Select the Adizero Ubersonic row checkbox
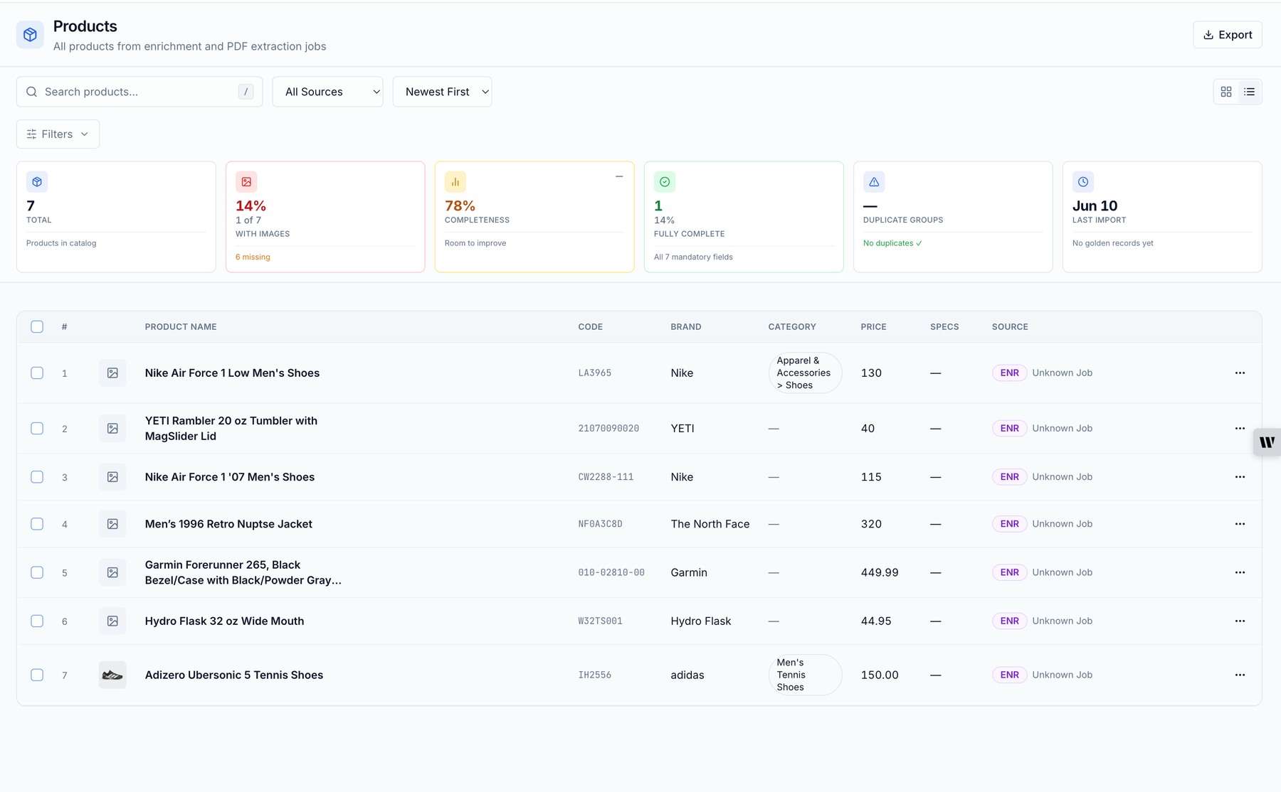 coord(37,675)
